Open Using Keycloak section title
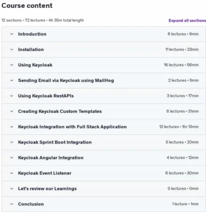The height and width of the screenshot is (212, 206). (35, 65)
